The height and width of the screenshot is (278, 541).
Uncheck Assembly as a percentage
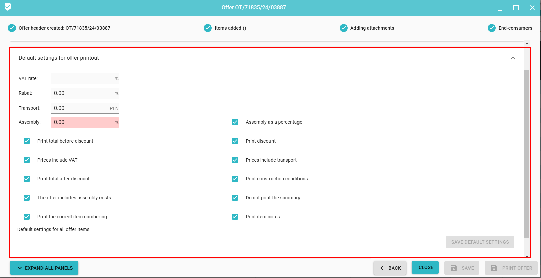pos(235,122)
